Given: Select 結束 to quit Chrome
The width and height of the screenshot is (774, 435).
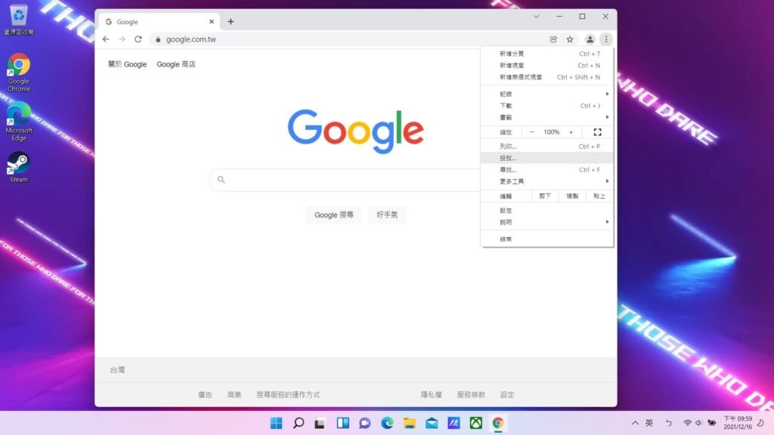Looking at the screenshot, I should [x=547, y=239].
